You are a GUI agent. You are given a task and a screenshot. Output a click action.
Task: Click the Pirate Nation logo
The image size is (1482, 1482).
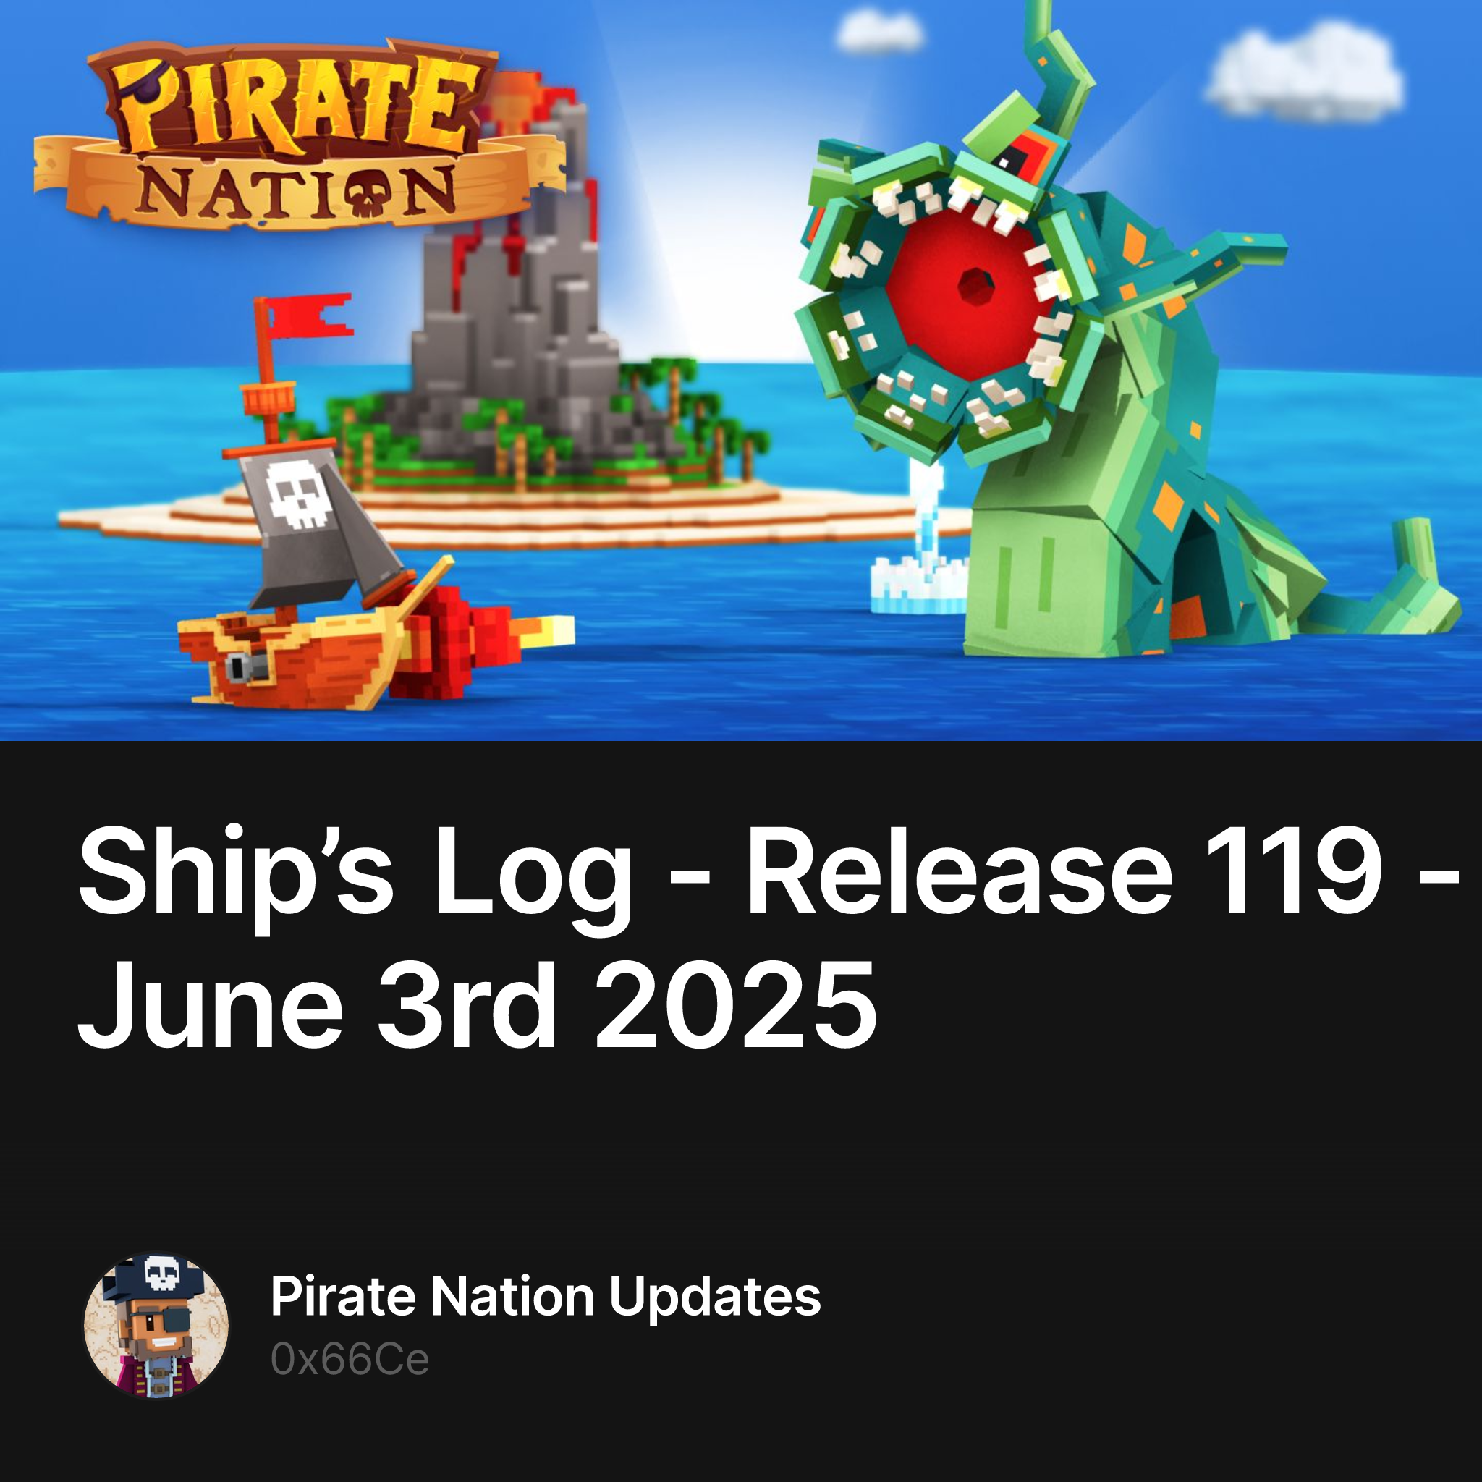click(299, 137)
